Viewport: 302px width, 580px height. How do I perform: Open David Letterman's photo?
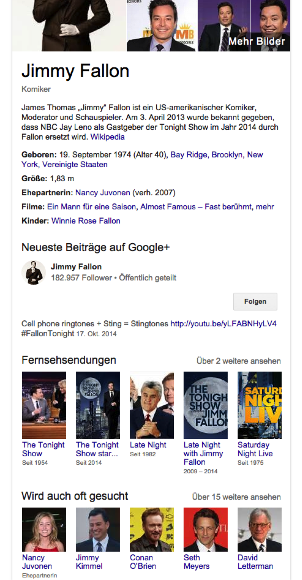coord(260,529)
